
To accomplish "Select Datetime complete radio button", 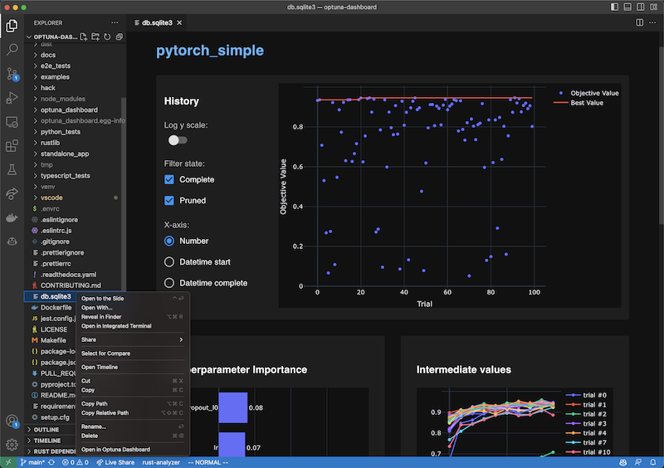I will [169, 283].
